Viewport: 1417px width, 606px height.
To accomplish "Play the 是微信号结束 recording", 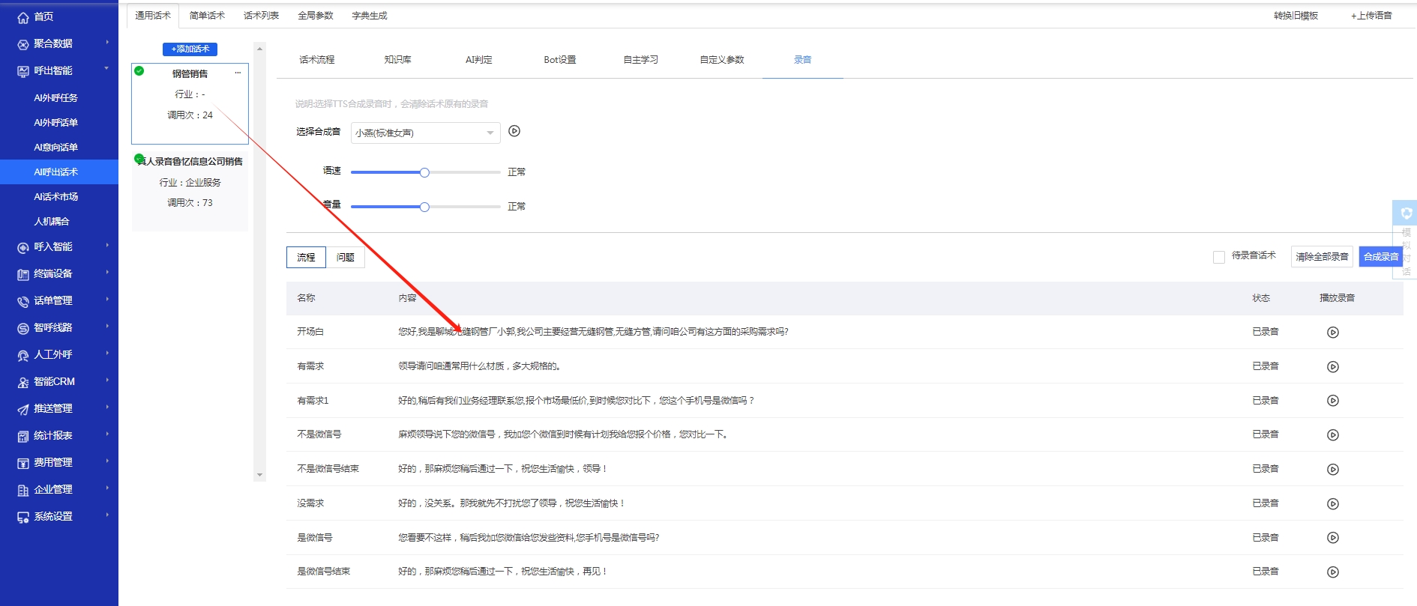I will (1332, 572).
